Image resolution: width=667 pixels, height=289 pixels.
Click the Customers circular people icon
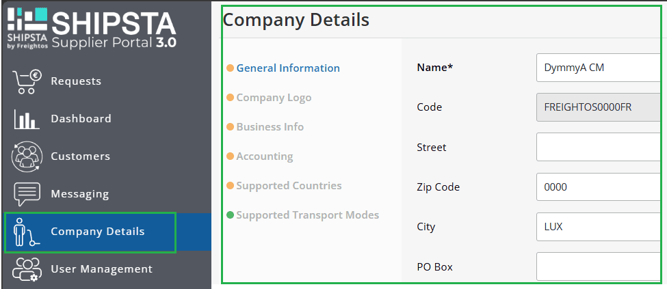[27, 156]
